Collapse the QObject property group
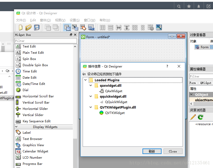Viewport: 213px width, 168px height. (191, 94)
